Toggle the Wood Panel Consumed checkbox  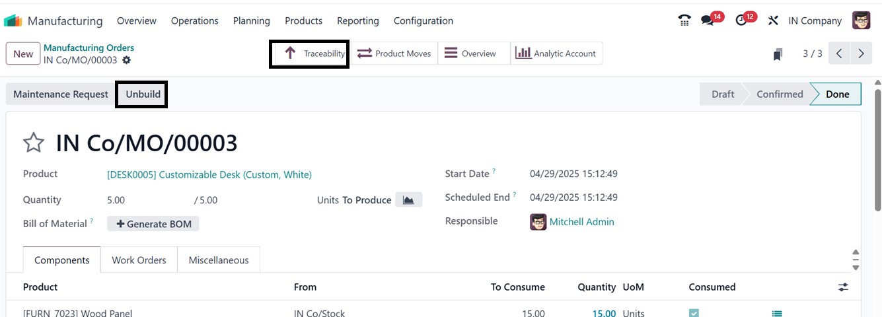click(x=694, y=313)
